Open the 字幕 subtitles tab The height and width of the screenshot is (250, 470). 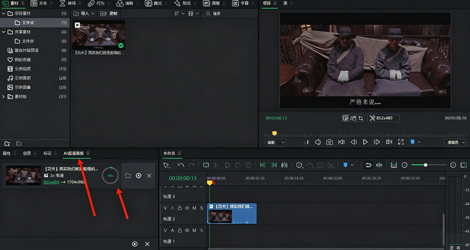click(240, 3)
